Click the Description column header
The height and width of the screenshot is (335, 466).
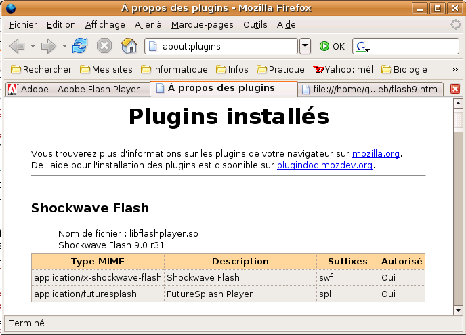point(240,261)
